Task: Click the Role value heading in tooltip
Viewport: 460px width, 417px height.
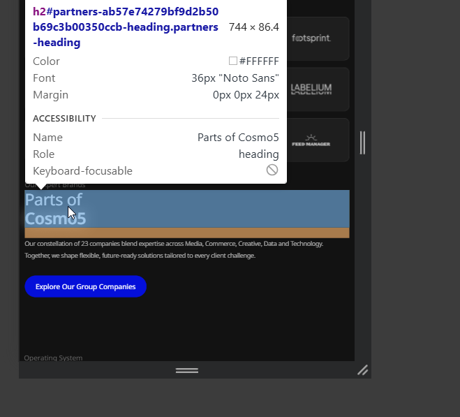Action: 259,154
